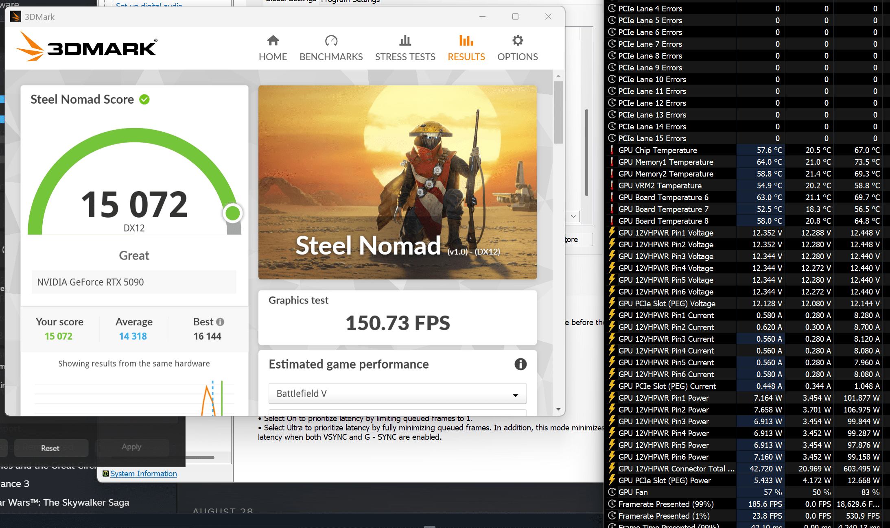Open Benchmarks via the gauge icon
Viewport: 890px width, 528px height.
tap(331, 41)
